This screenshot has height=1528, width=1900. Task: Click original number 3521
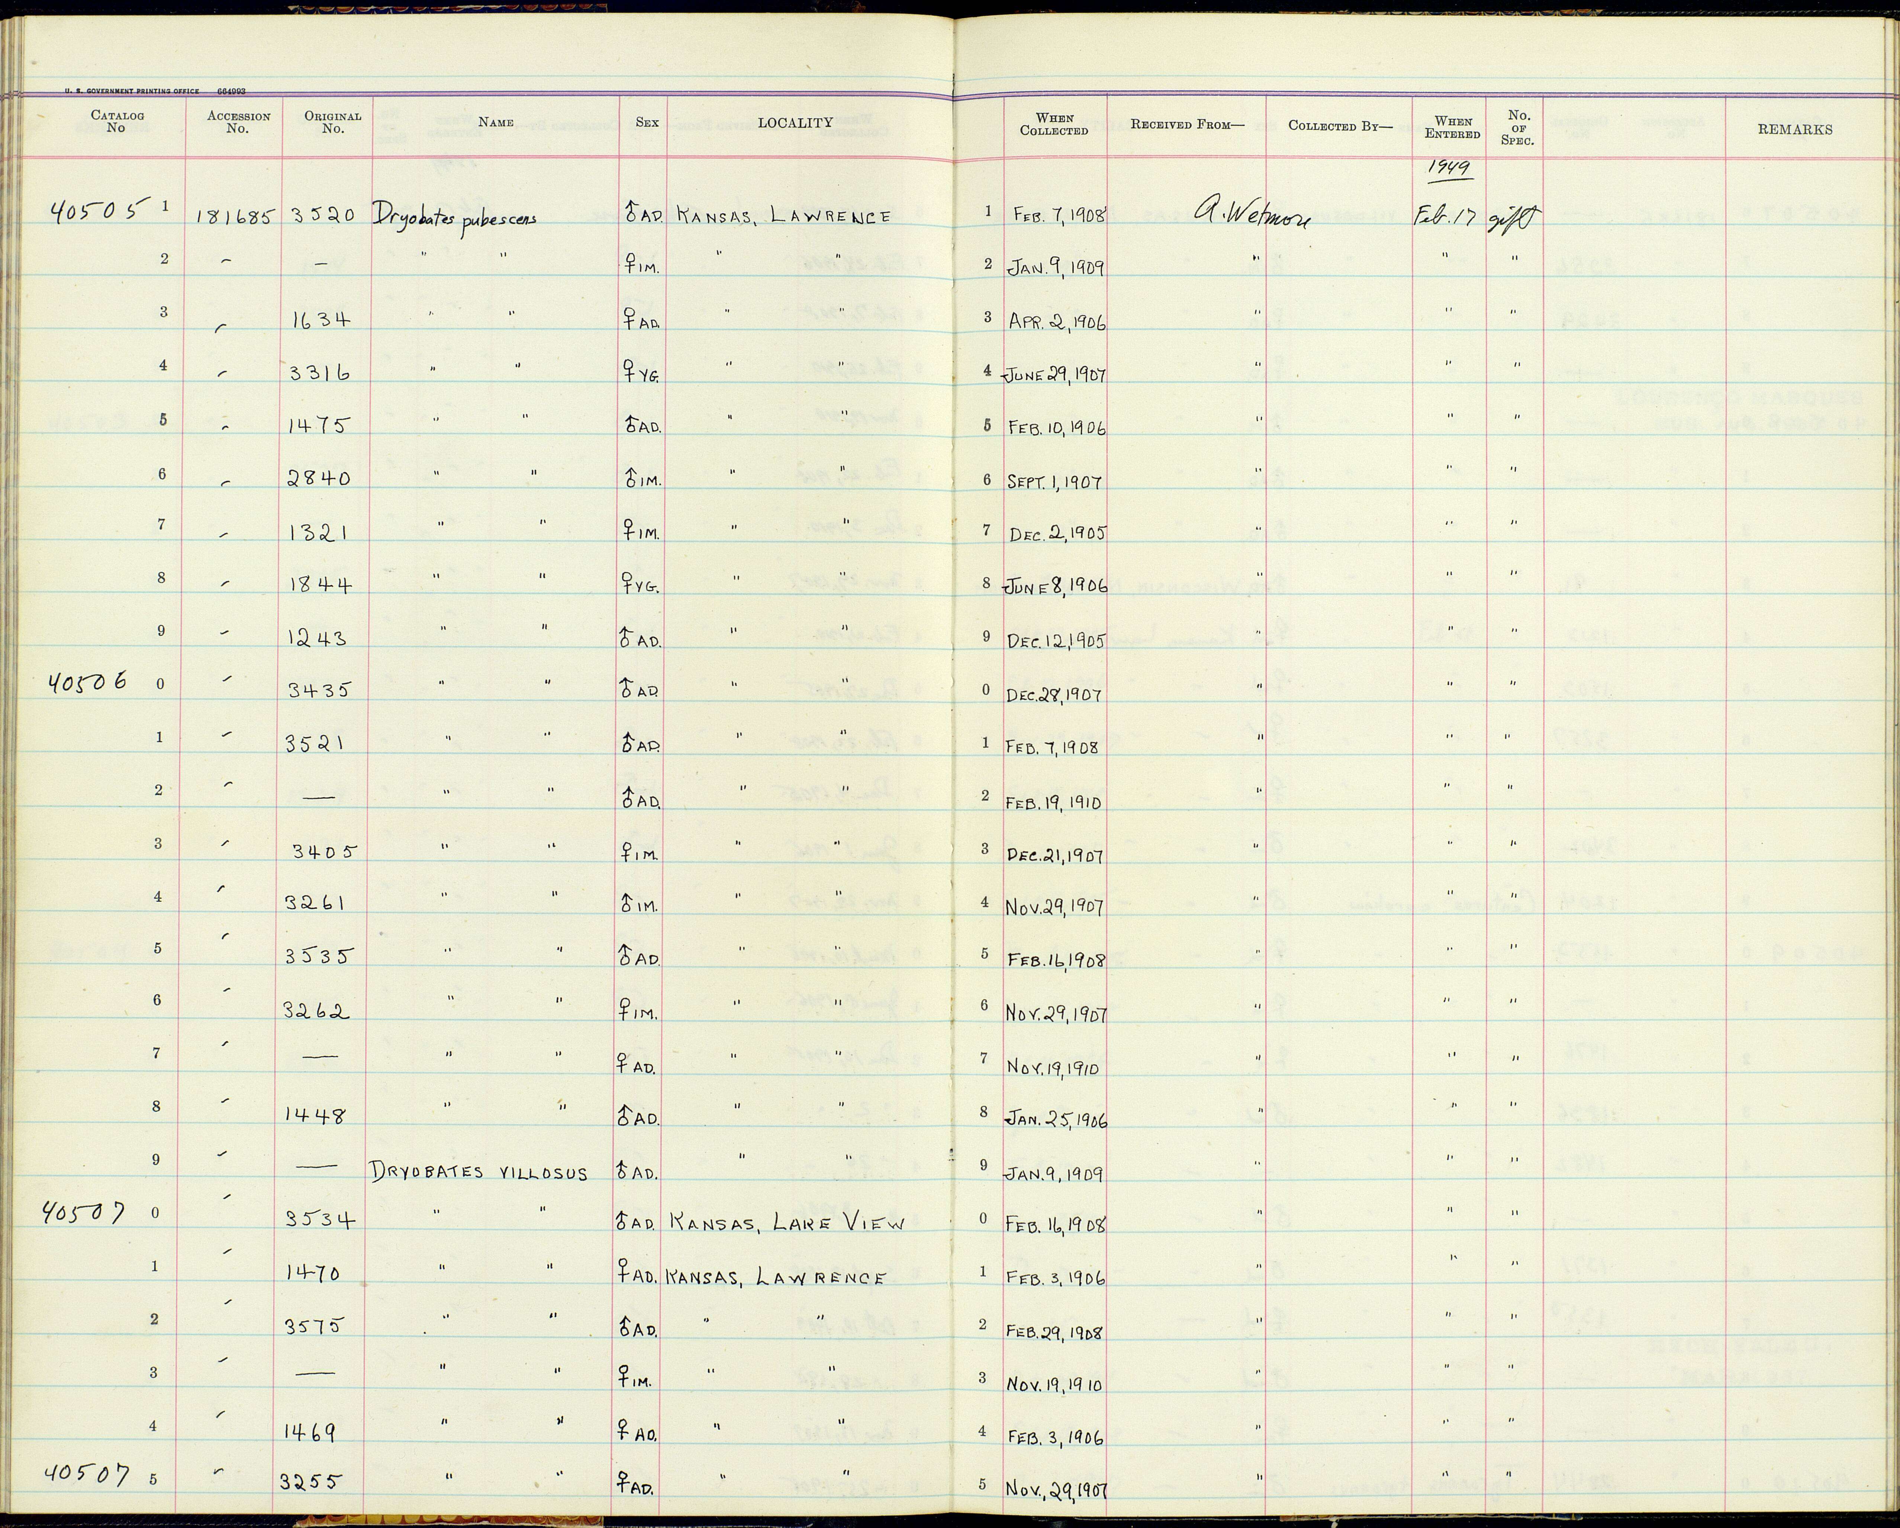pos(314,743)
